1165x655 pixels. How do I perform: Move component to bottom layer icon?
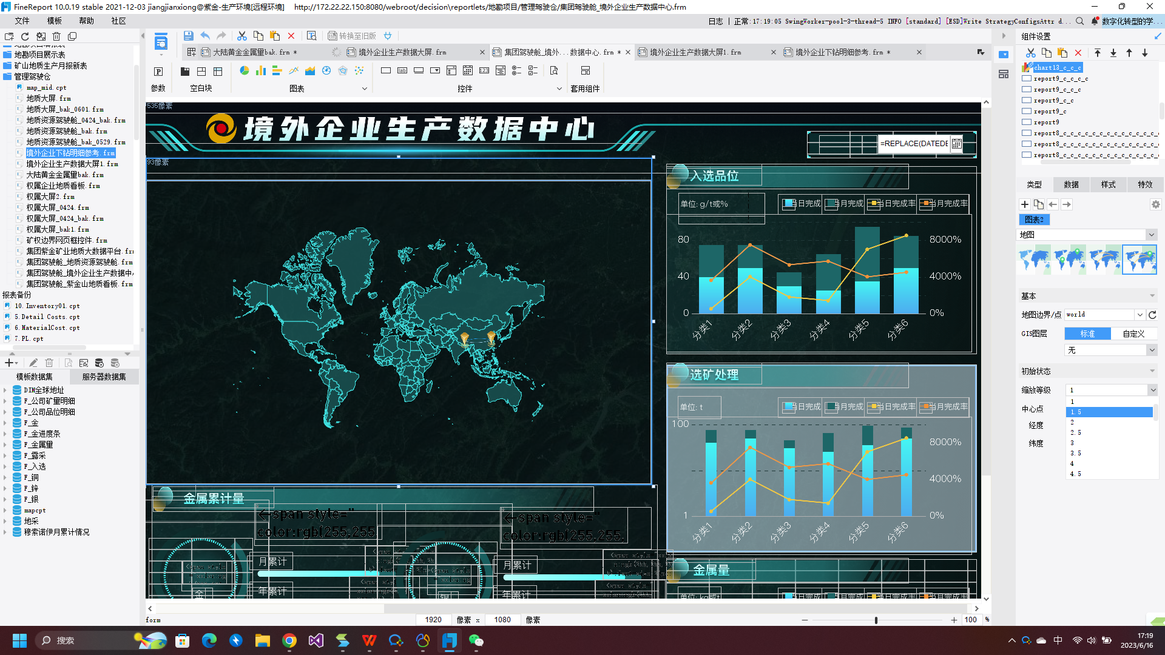(1113, 53)
